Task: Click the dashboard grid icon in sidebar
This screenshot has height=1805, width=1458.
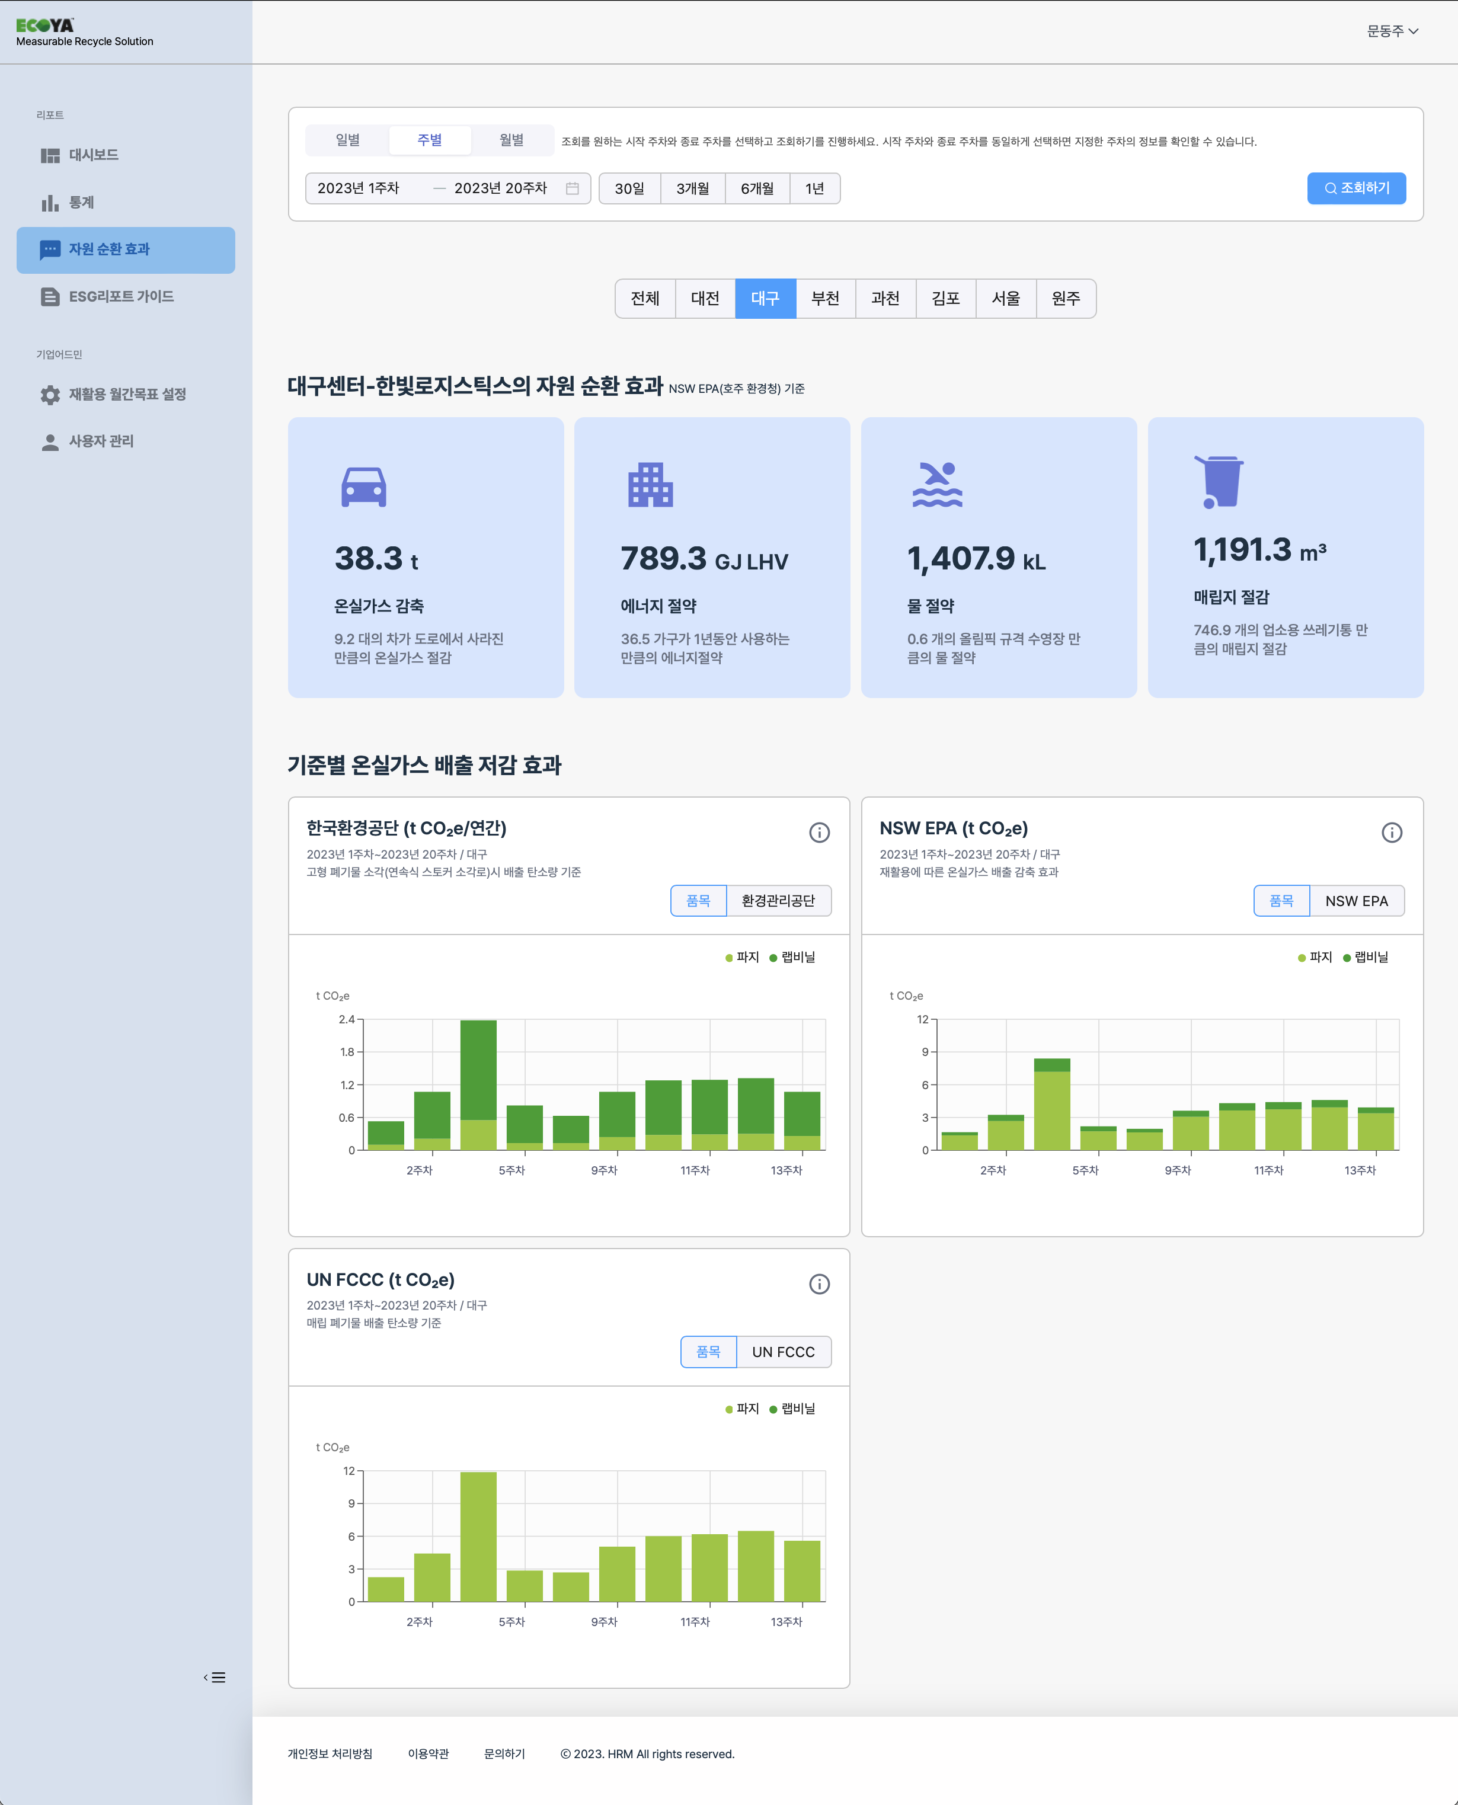Action: (x=50, y=155)
